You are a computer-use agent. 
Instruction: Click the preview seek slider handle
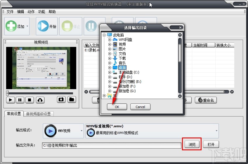(x=7, y=93)
